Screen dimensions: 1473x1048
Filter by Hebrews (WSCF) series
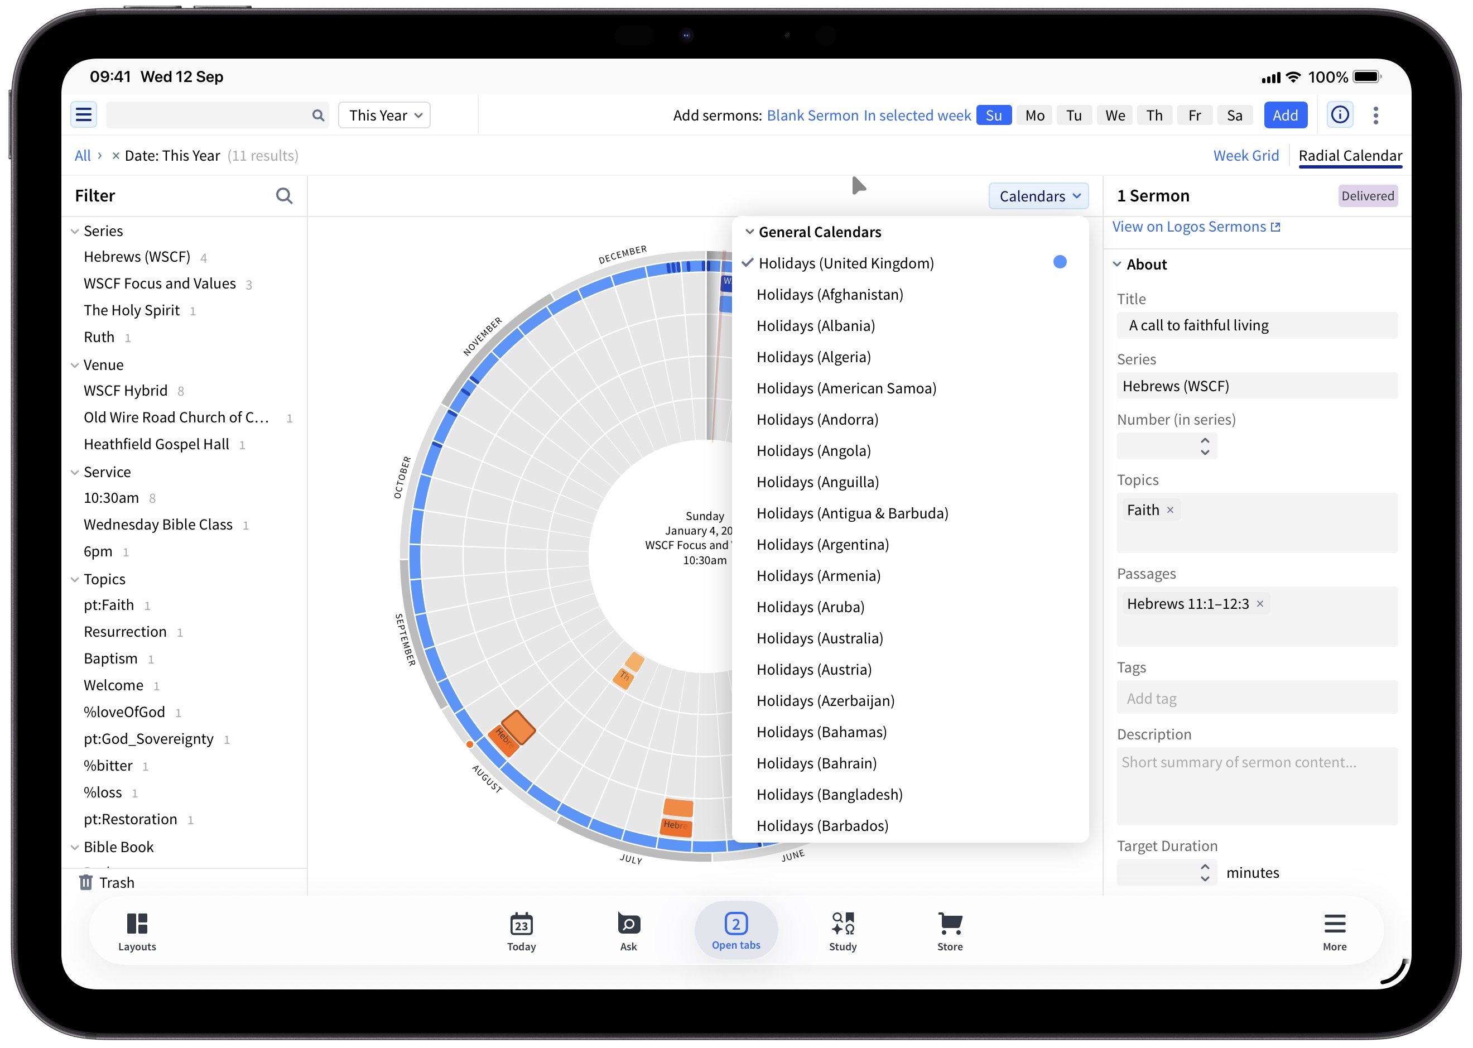click(x=137, y=257)
